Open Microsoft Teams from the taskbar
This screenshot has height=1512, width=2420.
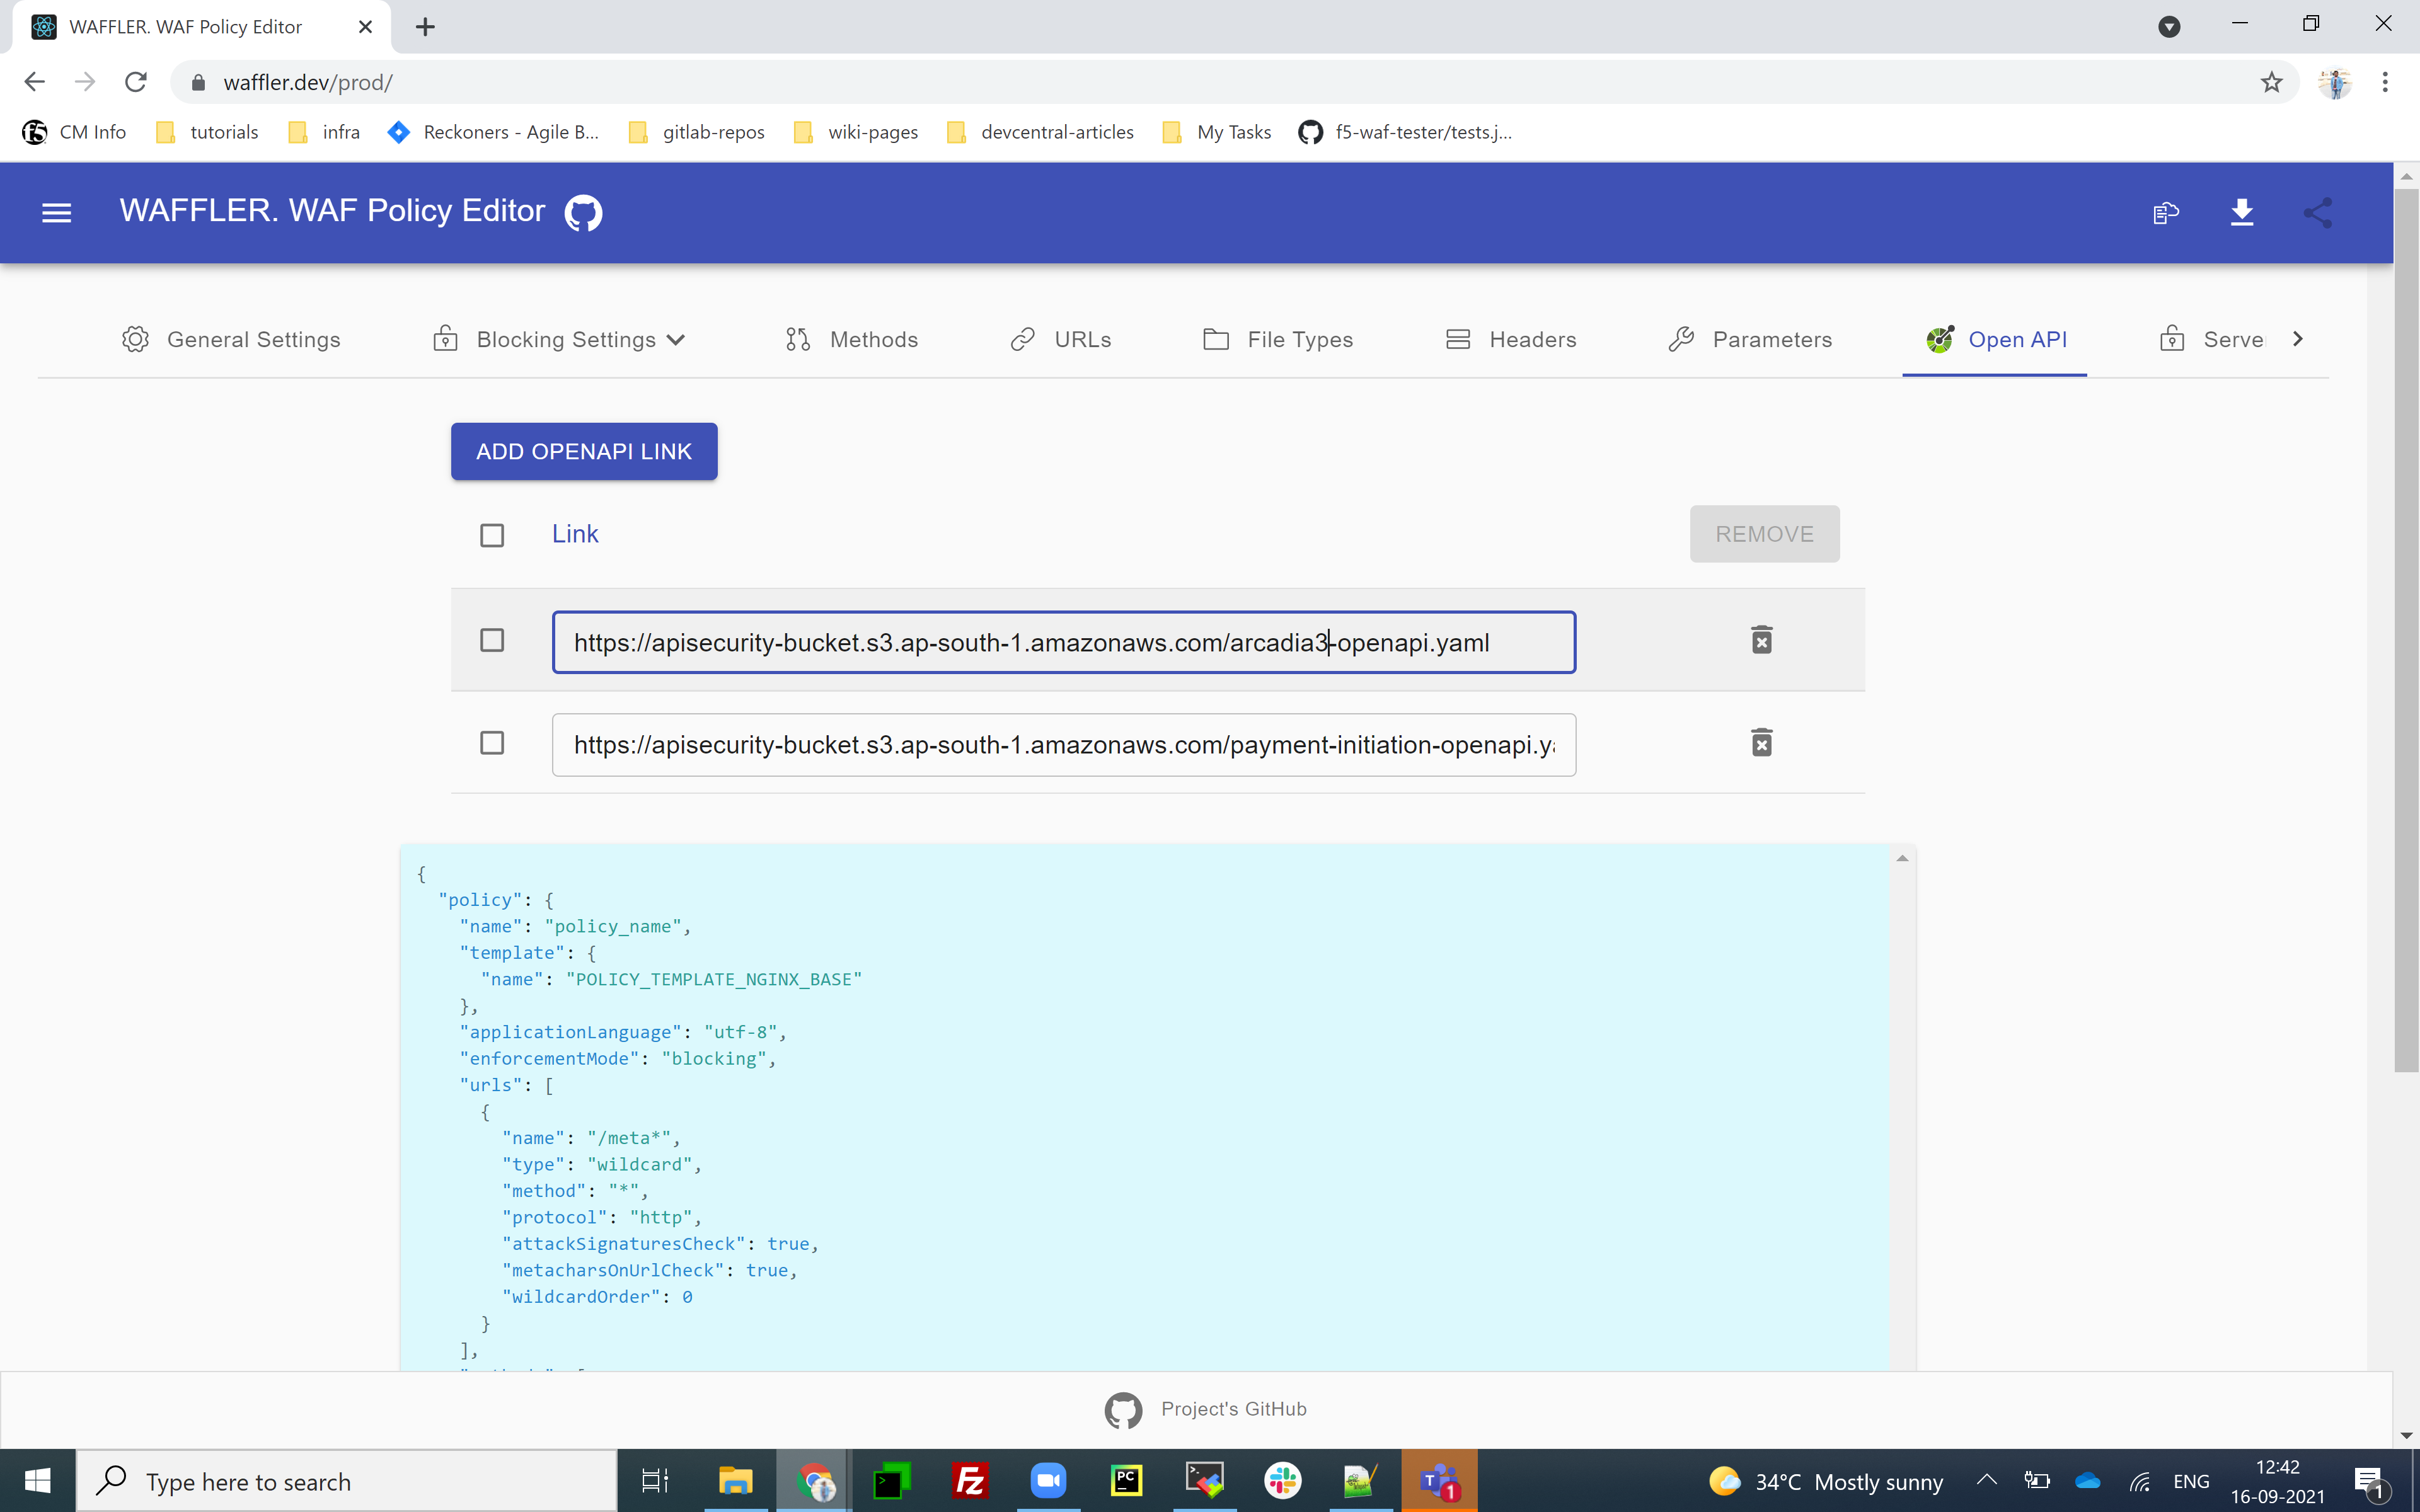click(x=1439, y=1481)
